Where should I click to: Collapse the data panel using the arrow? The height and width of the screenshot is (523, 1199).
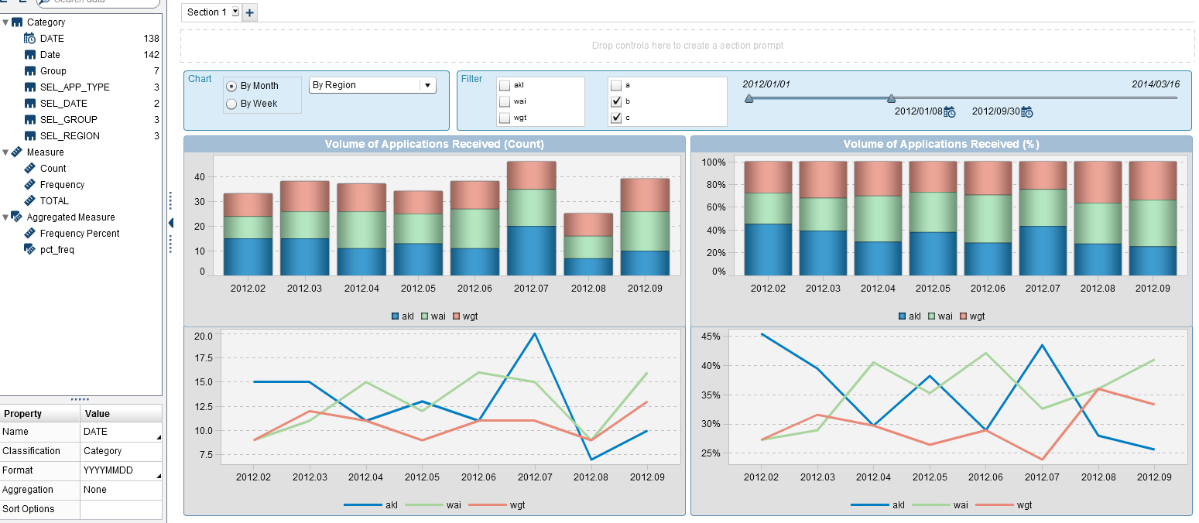pos(171,223)
